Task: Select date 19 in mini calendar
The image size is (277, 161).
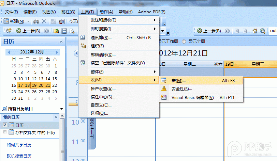Action: pyautogui.click(x=34, y=85)
